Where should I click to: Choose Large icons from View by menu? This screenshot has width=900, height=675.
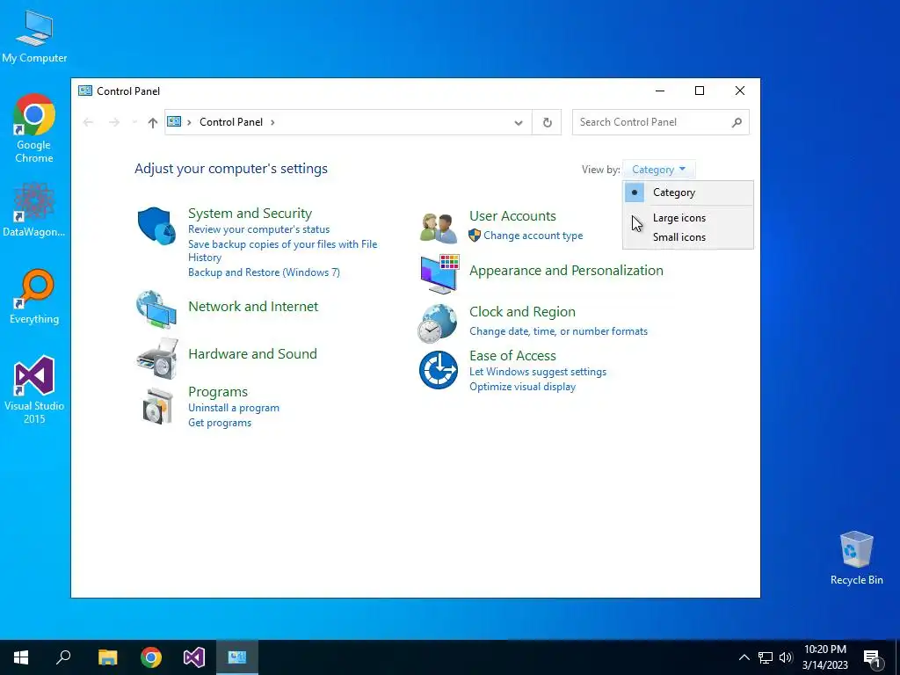[687, 218]
